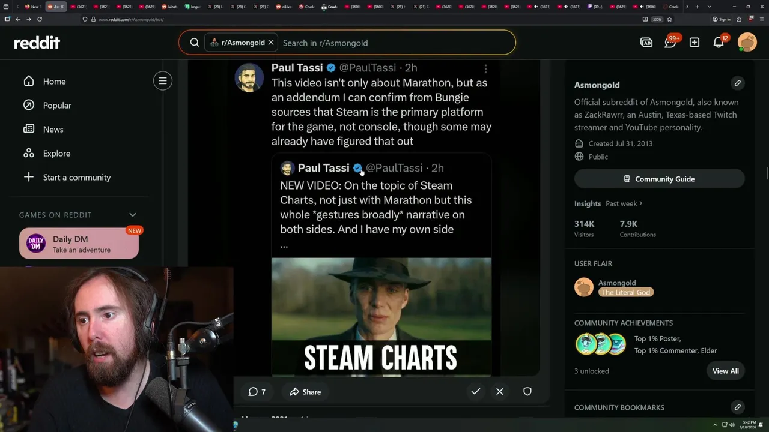Click the search magnifier icon
The height and width of the screenshot is (432, 769).
click(x=195, y=43)
